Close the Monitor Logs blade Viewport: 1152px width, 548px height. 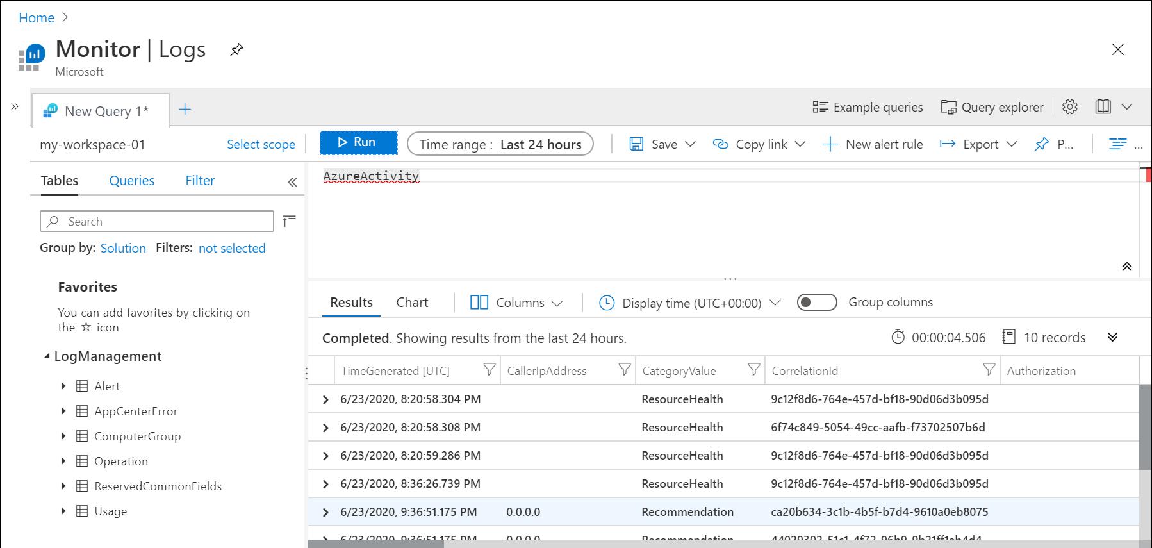pos(1118,49)
